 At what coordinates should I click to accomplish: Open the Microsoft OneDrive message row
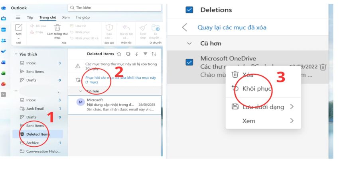(x=248, y=67)
